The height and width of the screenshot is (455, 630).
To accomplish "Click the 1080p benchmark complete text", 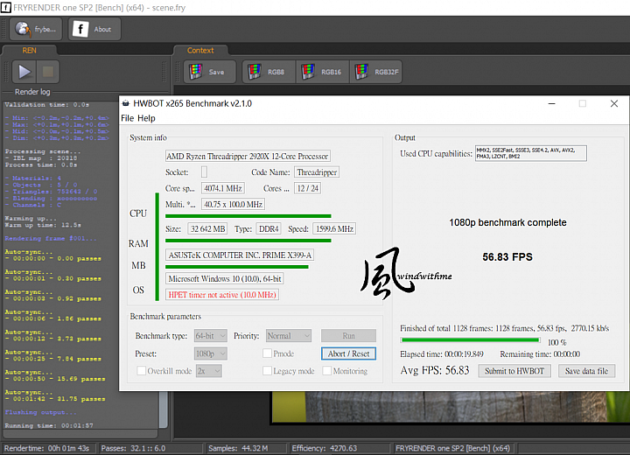I will (x=507, y=222).
